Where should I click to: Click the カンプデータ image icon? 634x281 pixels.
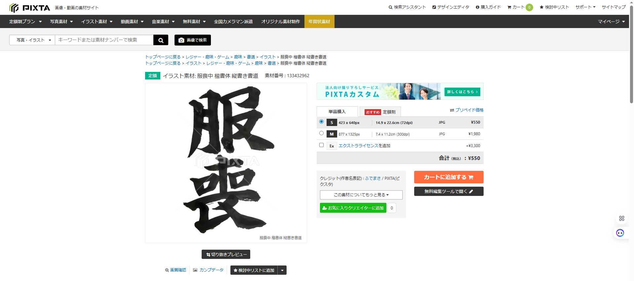coord(195,270)
